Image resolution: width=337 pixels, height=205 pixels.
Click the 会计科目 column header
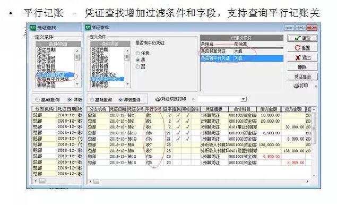click(242, 109)
